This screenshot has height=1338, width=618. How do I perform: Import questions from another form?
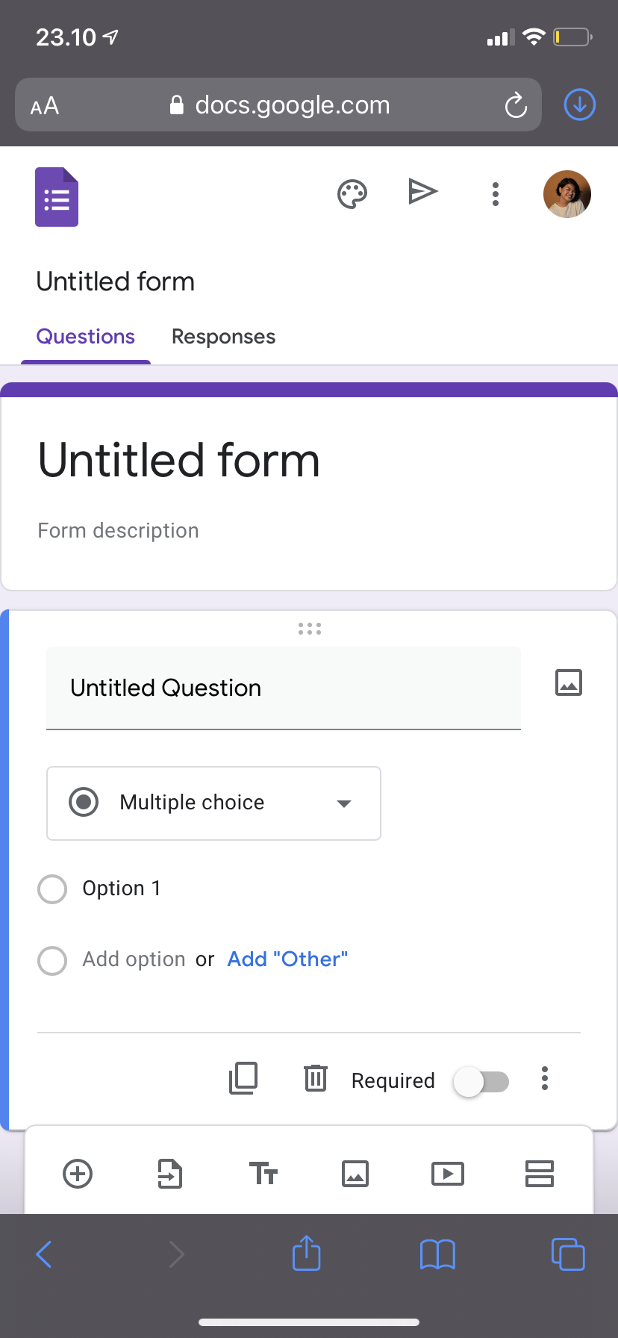[170, 1173]
